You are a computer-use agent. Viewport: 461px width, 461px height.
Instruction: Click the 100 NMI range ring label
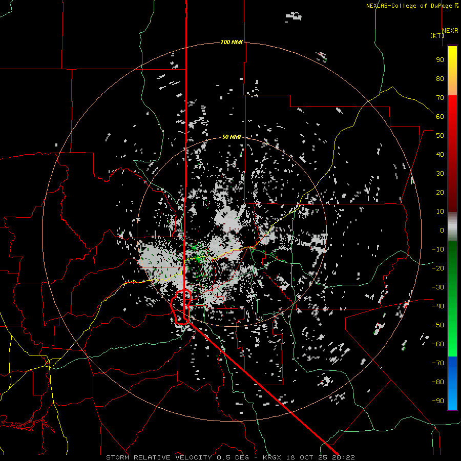(x=232, y=42)
